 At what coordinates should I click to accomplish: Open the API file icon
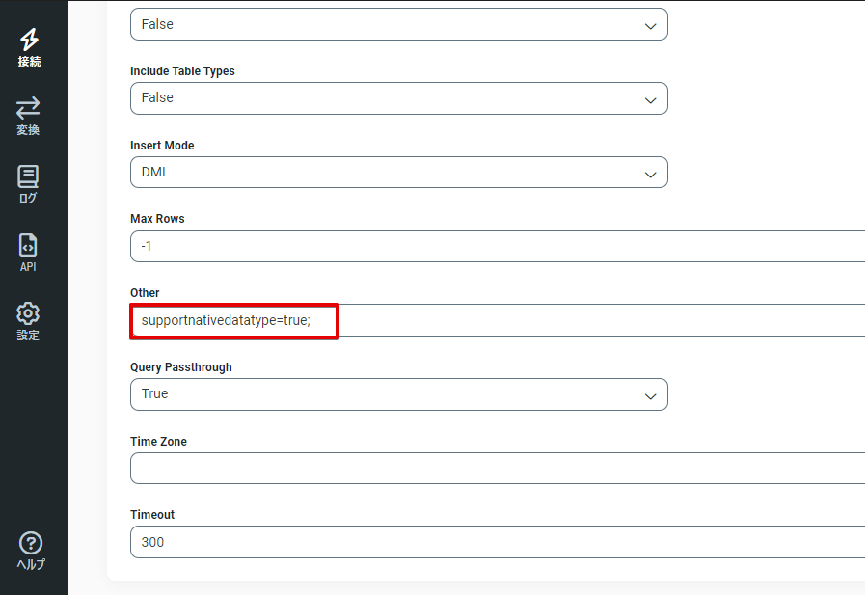pyautogui.click(x=29, y=245)
